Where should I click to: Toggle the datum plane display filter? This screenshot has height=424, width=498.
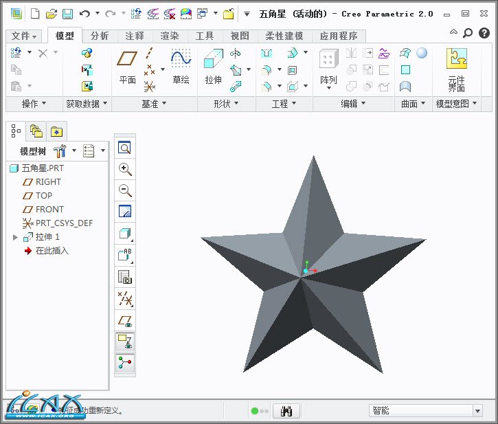tap(125, 320)
